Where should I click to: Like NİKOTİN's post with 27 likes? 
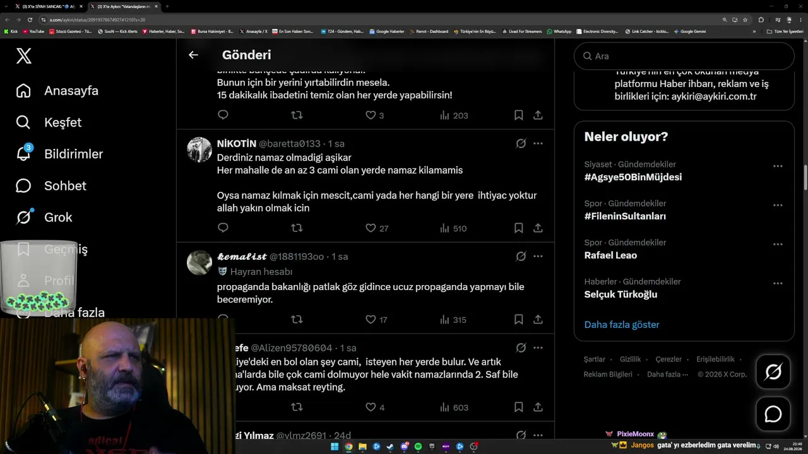(377, 228)
